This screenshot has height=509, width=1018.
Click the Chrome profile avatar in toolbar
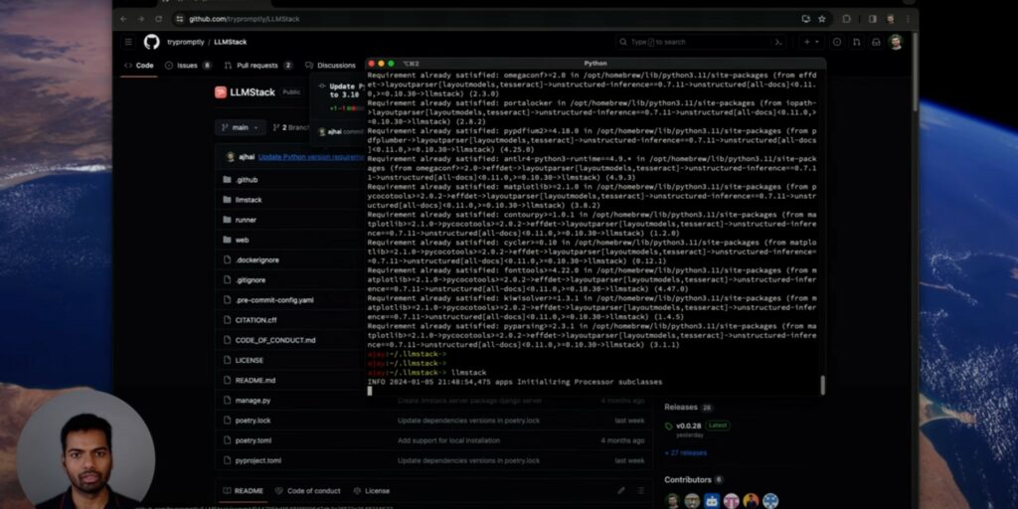(890, 19)
